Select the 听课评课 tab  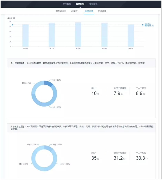[89, 11]
